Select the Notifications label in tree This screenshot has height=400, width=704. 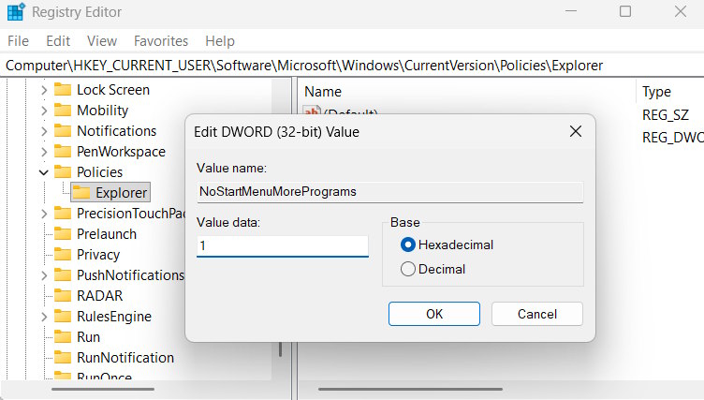[117, 131]
